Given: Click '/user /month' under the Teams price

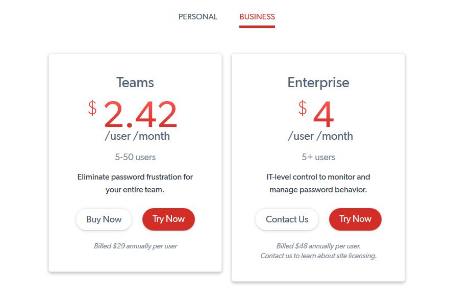Looking at the screenshot, I should coord(137,136).
